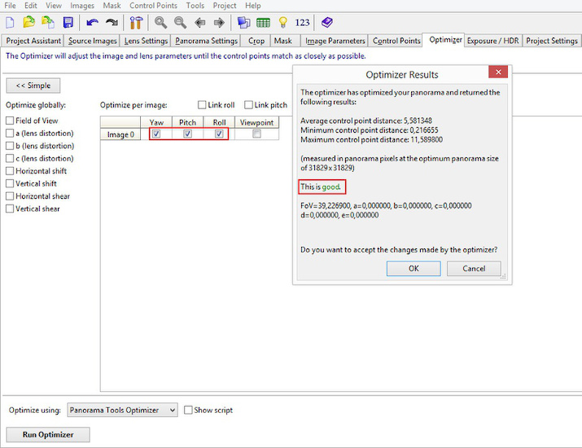Switch to the Lens Settings tab
The image size is (582, 448).
146,41
